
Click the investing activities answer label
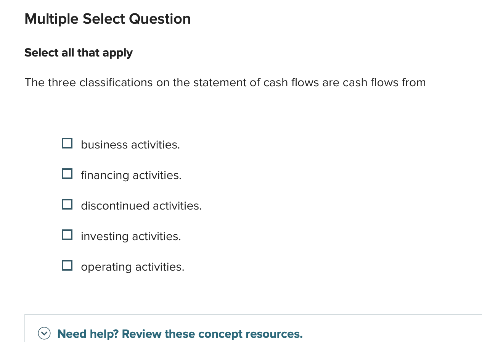[x=131, y=236]
